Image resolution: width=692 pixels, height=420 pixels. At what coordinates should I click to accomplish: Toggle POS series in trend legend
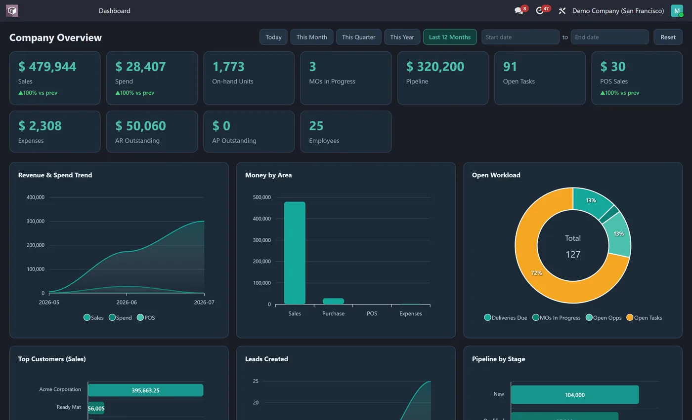(x=146, y=317)
